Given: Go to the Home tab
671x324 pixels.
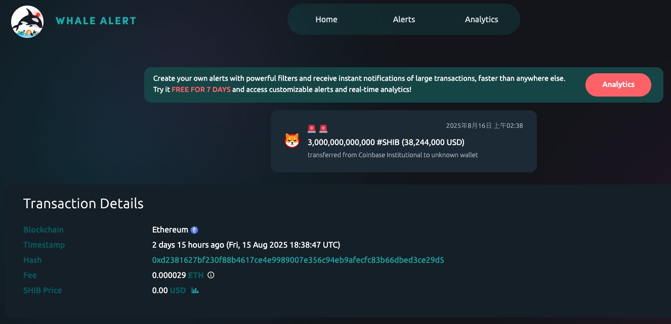Looking at the screenshot, I should (x=326, y=20).
